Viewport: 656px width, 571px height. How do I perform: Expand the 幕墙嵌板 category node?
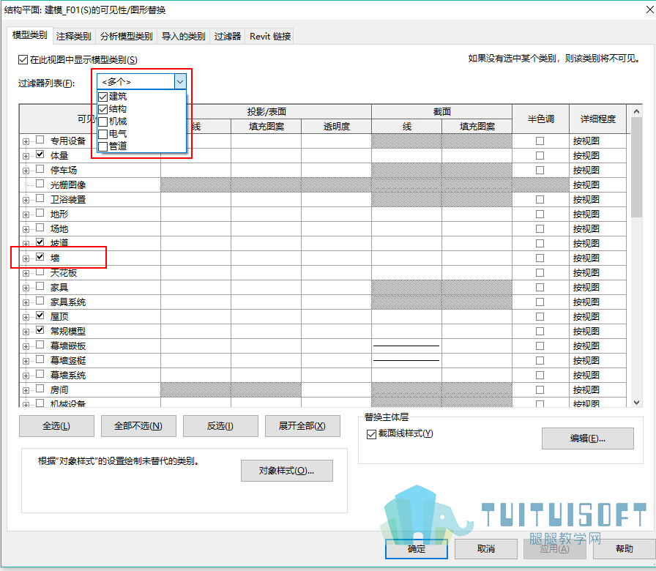point(26,346)
